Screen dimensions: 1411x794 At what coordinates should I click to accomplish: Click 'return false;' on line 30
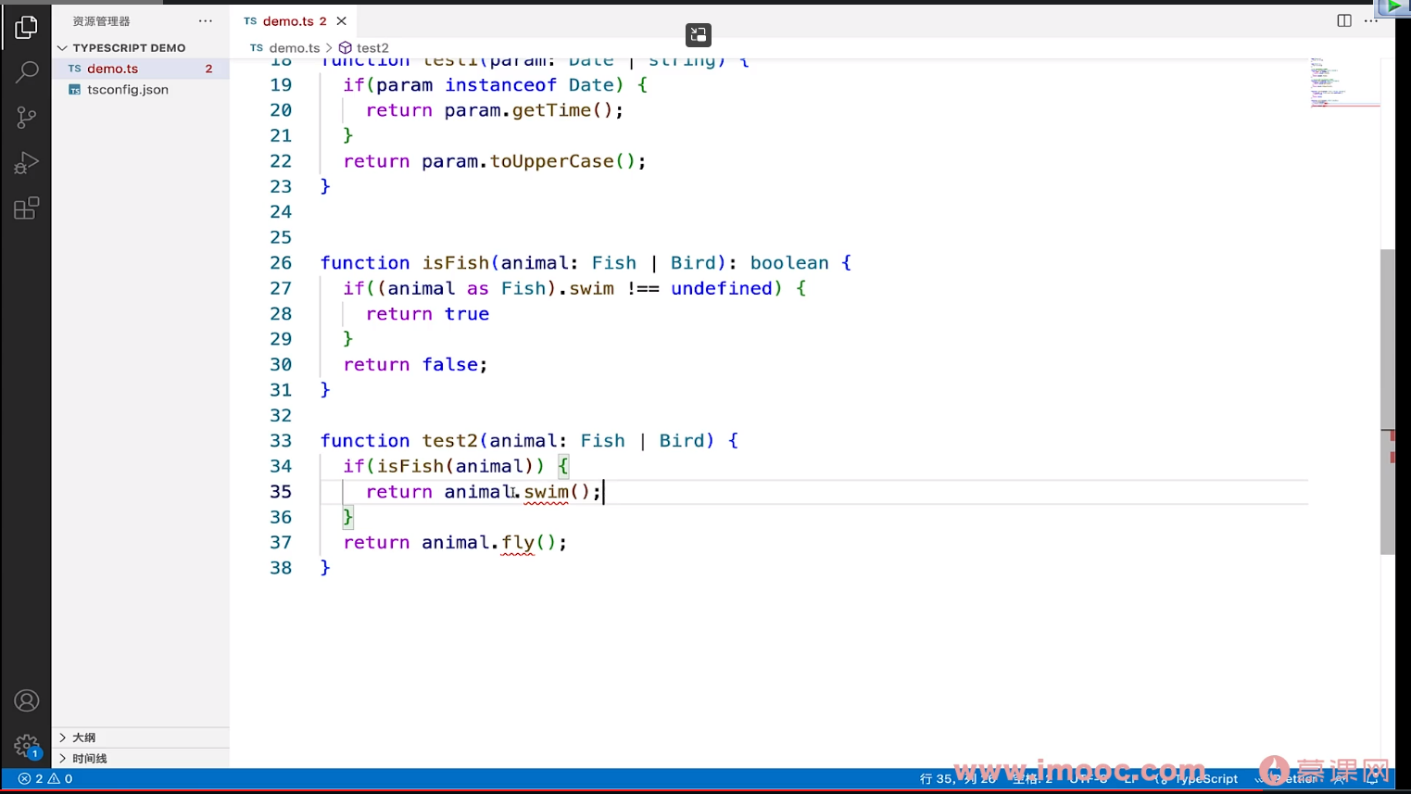[415, 365]
